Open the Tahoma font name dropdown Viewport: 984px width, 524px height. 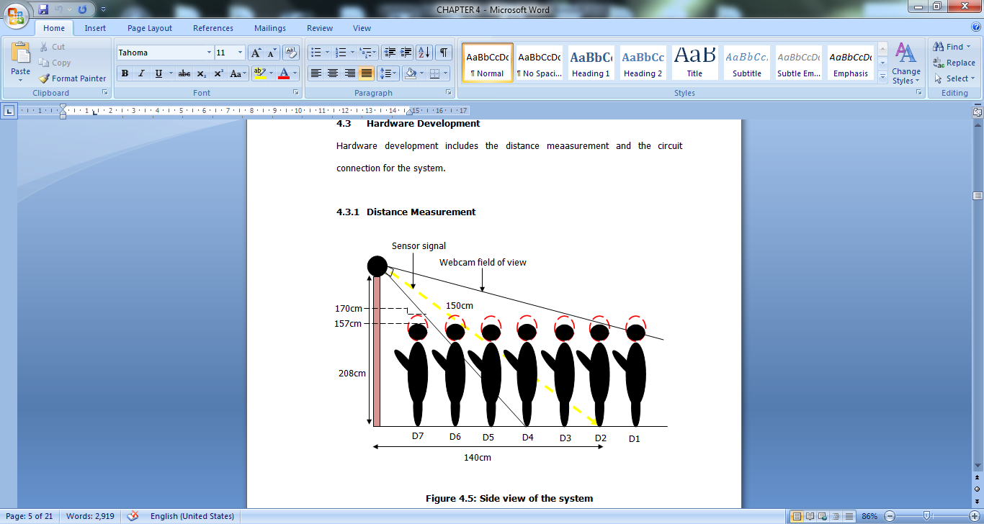209,53
